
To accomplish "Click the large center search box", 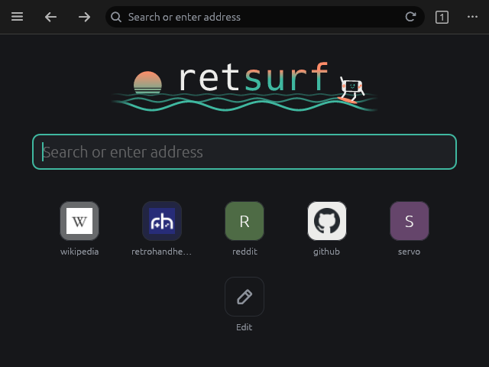I will (244, 152).
